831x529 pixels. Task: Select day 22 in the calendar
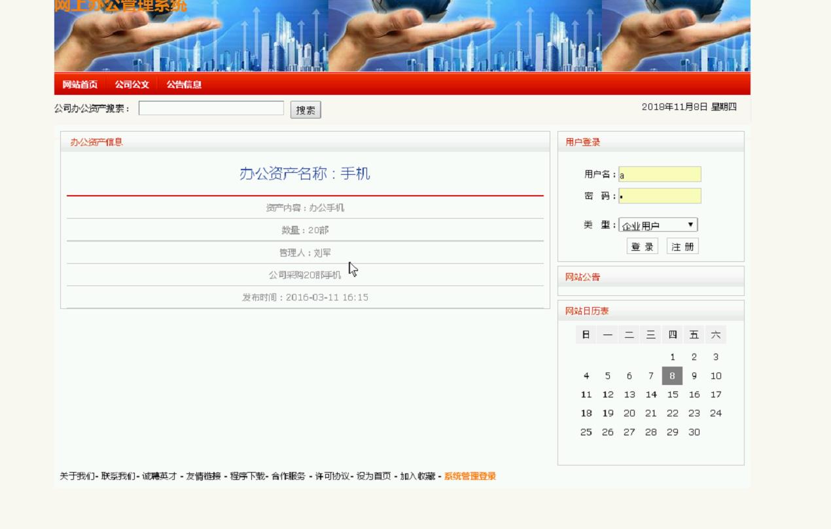pos(672,413)
